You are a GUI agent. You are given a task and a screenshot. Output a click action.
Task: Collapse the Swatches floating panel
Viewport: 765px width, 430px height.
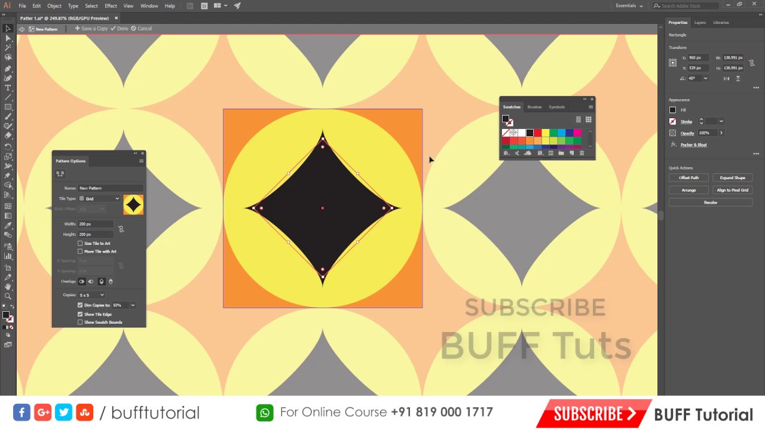585,99
